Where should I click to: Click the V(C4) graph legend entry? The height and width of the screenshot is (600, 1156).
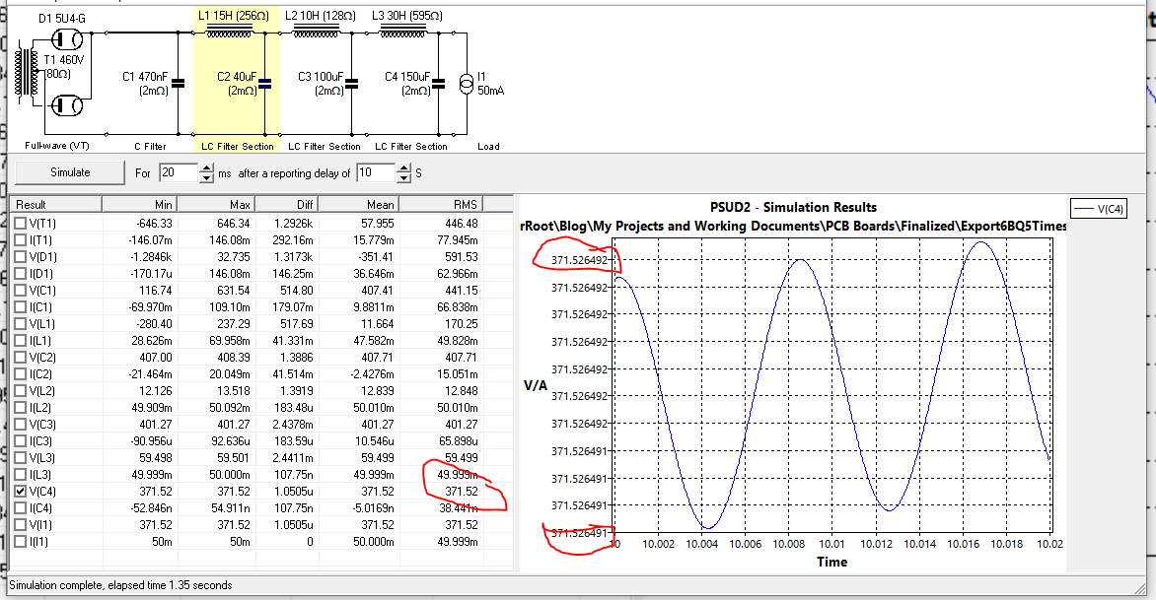point(1098,209)
